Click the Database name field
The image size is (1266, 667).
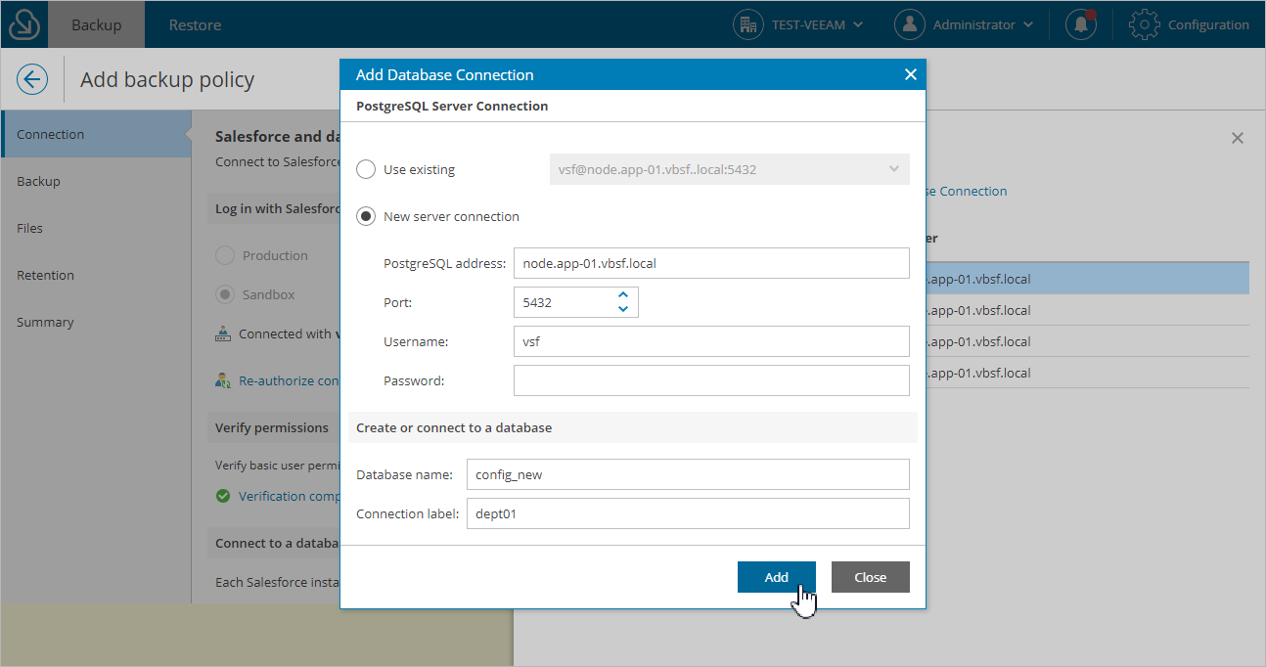pyautogui.click(x=688, y=474)
